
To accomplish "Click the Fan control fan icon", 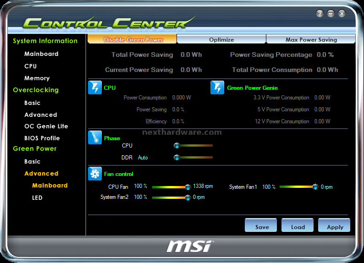I will tap(95, 174).
